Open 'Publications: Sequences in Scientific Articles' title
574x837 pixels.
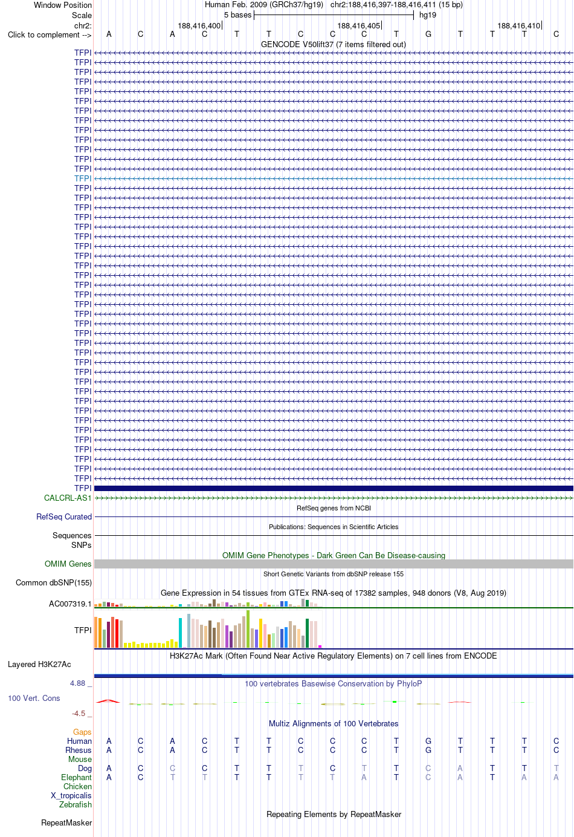click(x=334, y=527)
